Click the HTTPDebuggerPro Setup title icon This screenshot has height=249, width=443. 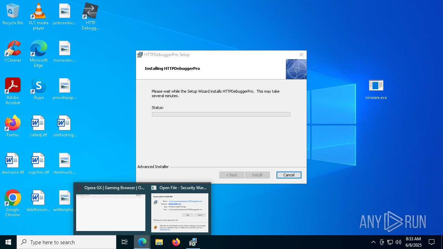point(140,55)
